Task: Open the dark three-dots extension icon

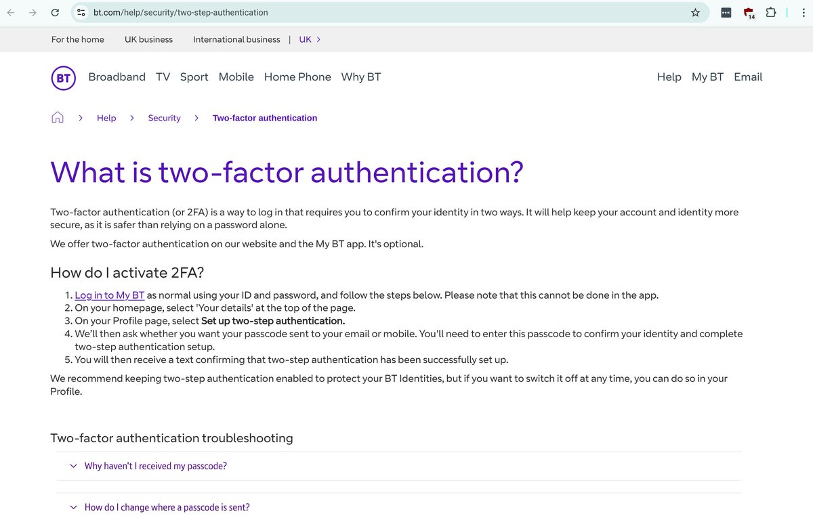Action: pyautogui.click(x=726, y=12)
